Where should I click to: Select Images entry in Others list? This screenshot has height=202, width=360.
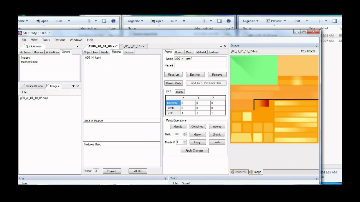coord(25,58)
